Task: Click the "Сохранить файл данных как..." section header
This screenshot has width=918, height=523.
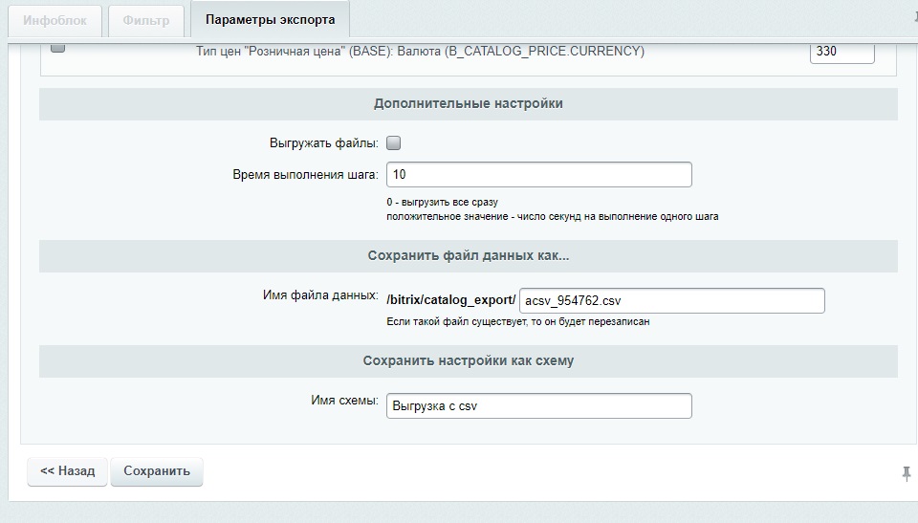Action: (469, 255)
